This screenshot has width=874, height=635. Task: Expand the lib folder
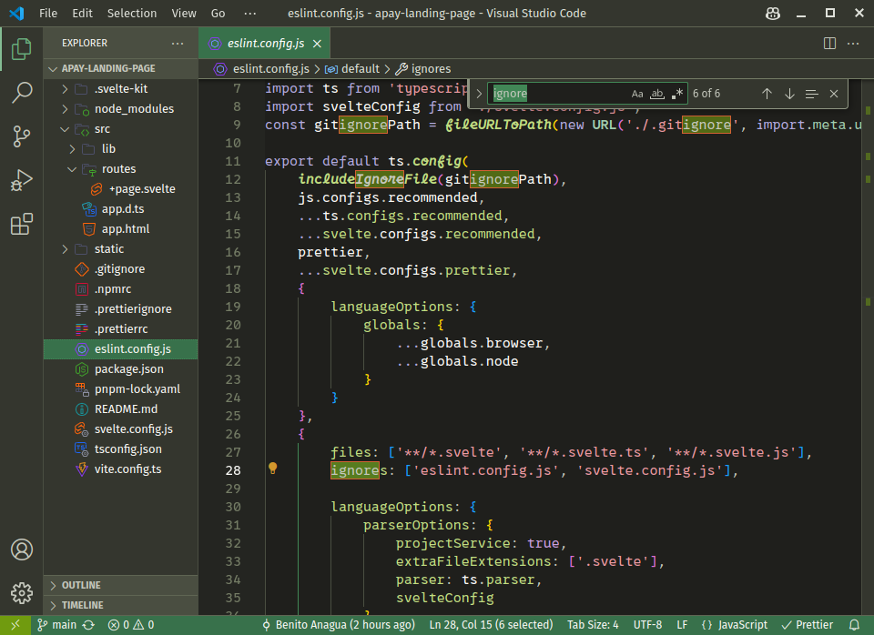click(120, 148)
